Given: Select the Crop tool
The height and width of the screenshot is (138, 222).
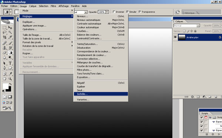Looking at the screenshot, I should tap(4, 37).
